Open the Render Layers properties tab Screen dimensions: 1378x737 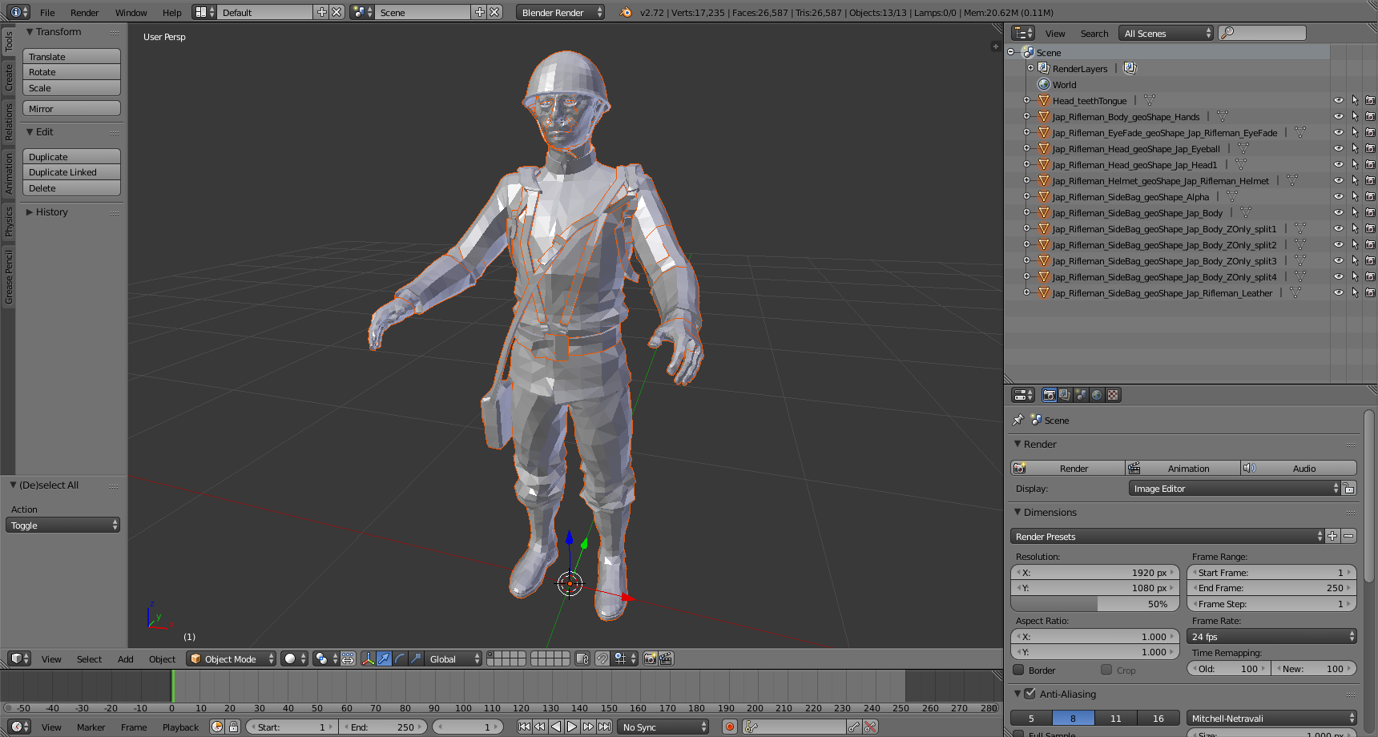pyautogui.click(x=1065, y=395)
